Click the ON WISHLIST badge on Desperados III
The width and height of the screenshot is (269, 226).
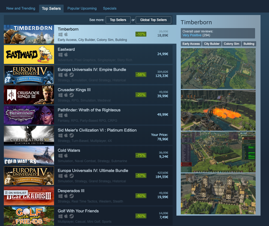point(16,193)
